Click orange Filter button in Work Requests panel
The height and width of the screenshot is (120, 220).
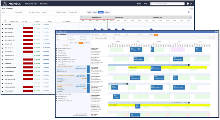coord(81,43)
